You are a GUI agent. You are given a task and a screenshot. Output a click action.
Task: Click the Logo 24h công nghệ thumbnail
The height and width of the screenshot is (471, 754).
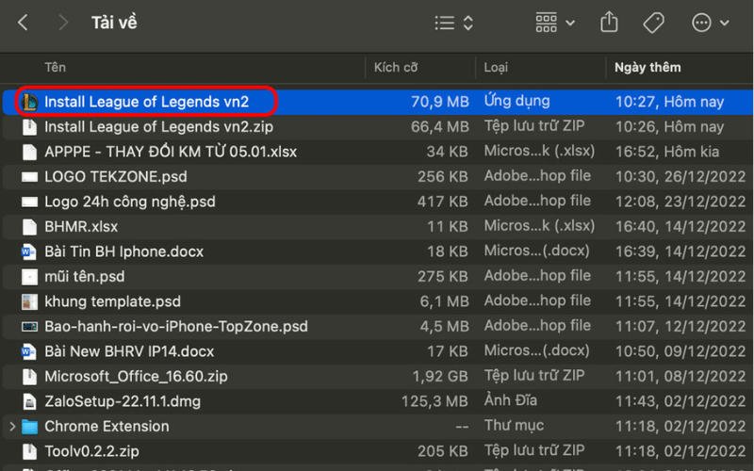29,202
